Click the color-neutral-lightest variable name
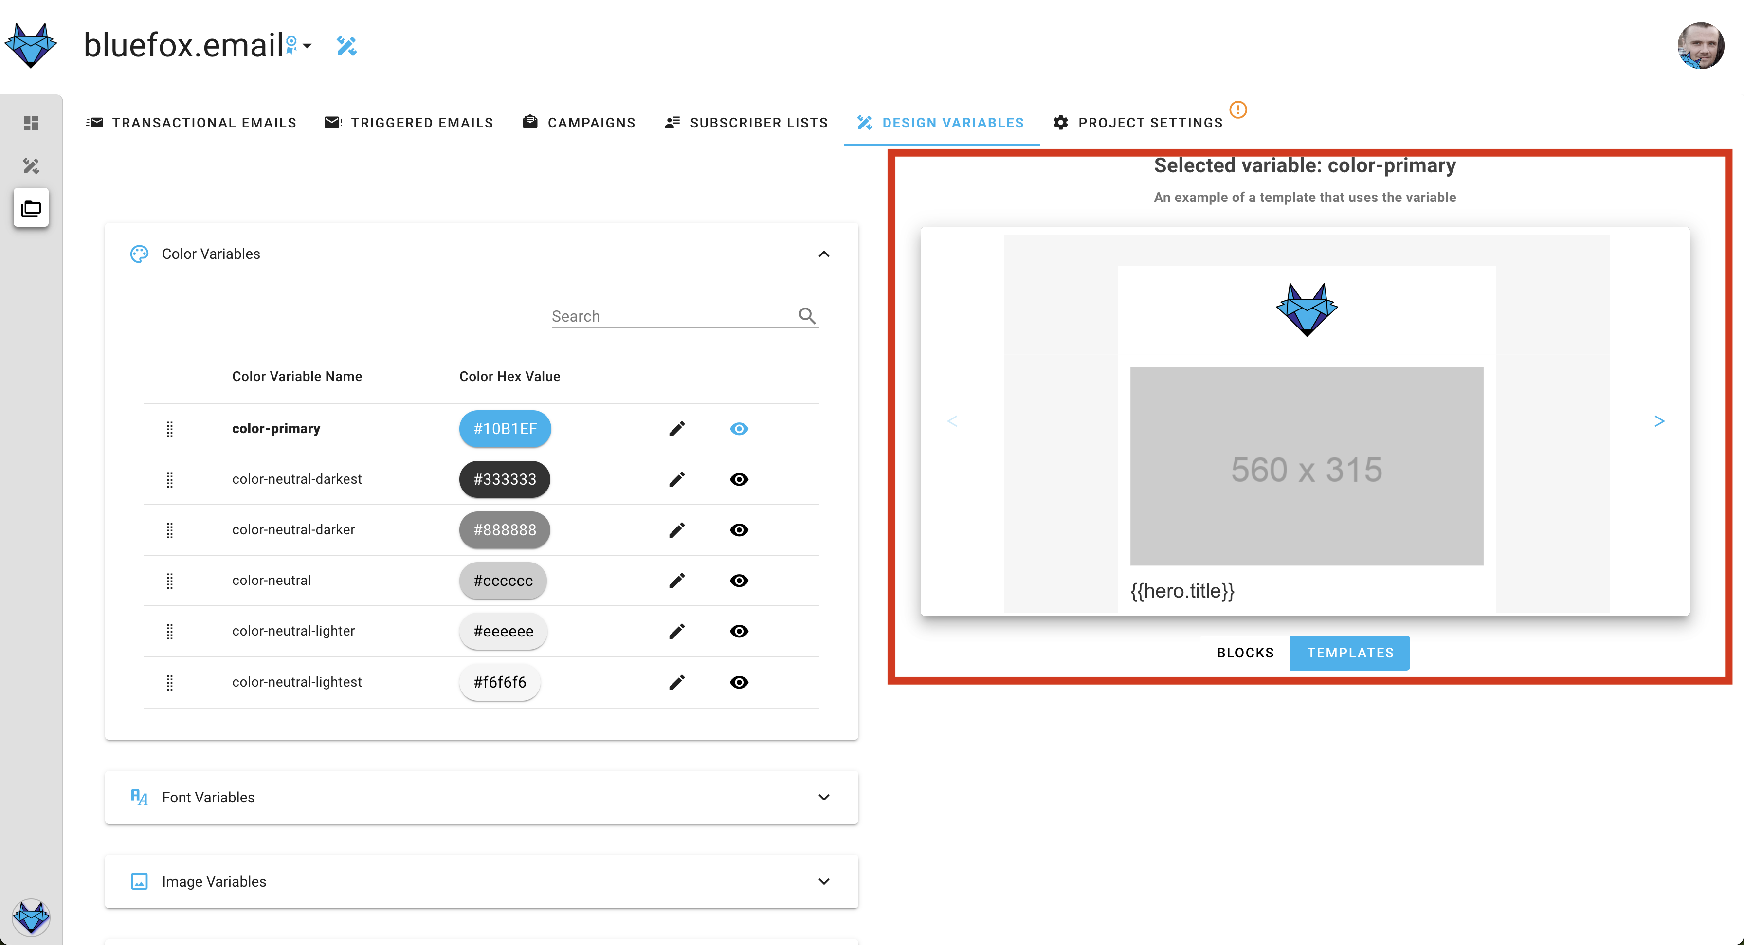This screenshot has width=1744, height=945. (x=297, y=682)
